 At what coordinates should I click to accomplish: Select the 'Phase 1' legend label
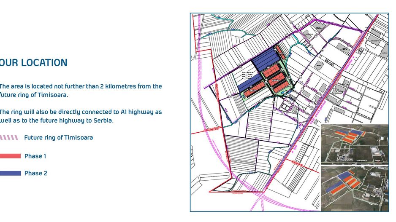tap(35, 156)
